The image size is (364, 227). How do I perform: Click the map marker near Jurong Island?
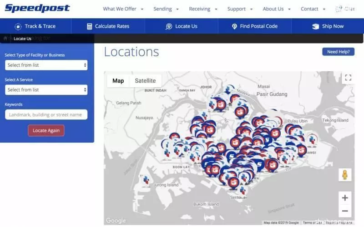pyautogui.click(x=146, y=180)
